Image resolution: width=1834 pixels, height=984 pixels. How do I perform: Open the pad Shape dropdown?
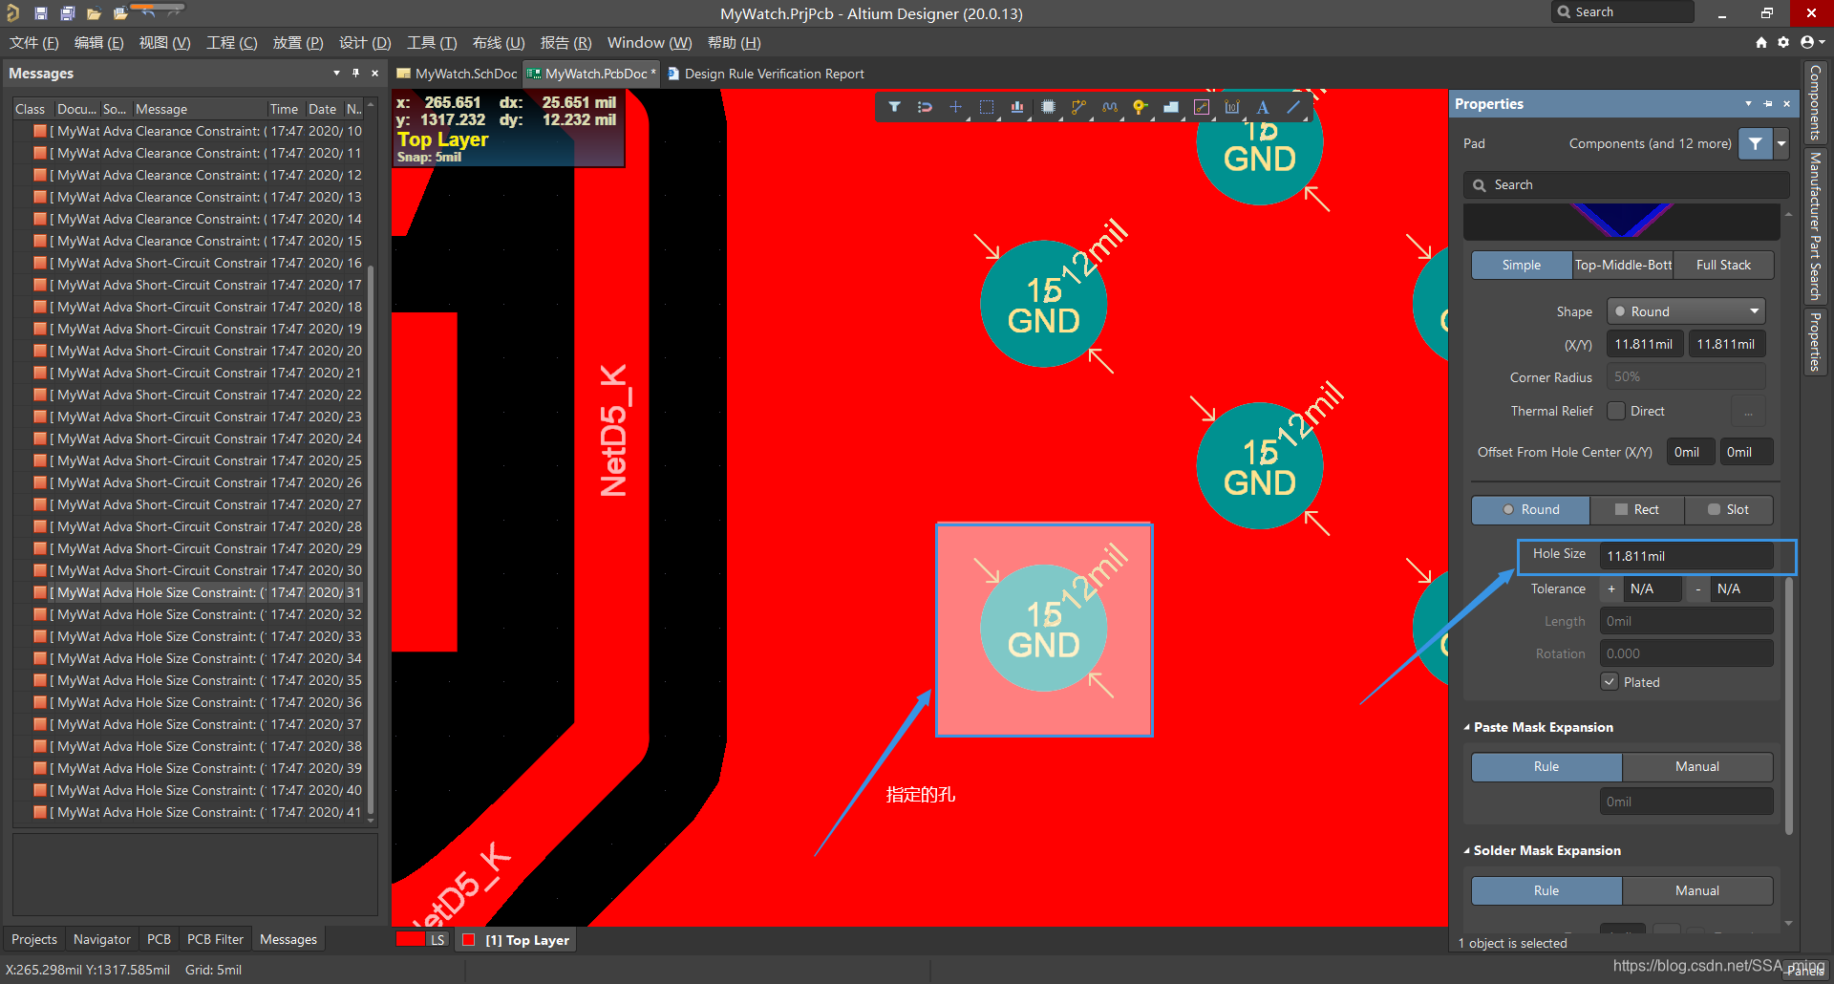pos(1686,311)
